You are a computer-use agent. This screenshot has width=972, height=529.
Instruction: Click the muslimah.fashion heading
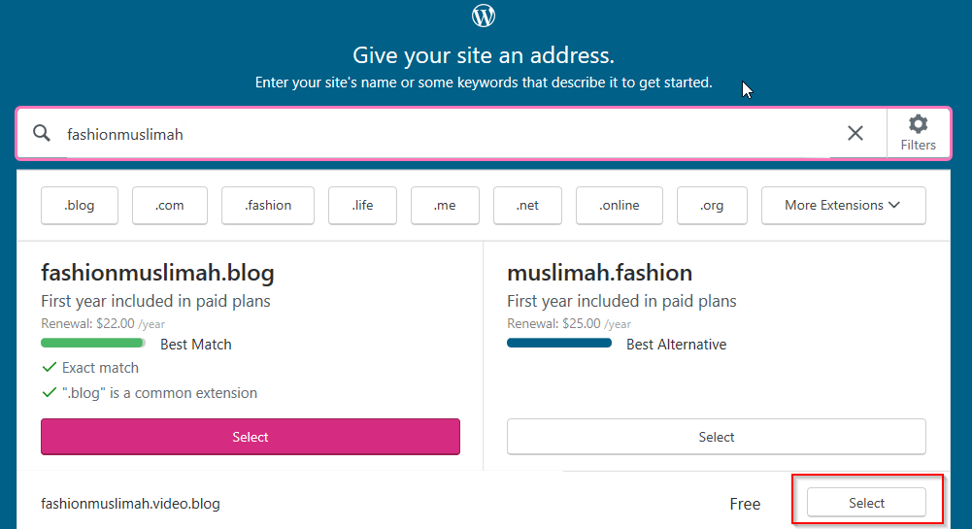[599, 273]
